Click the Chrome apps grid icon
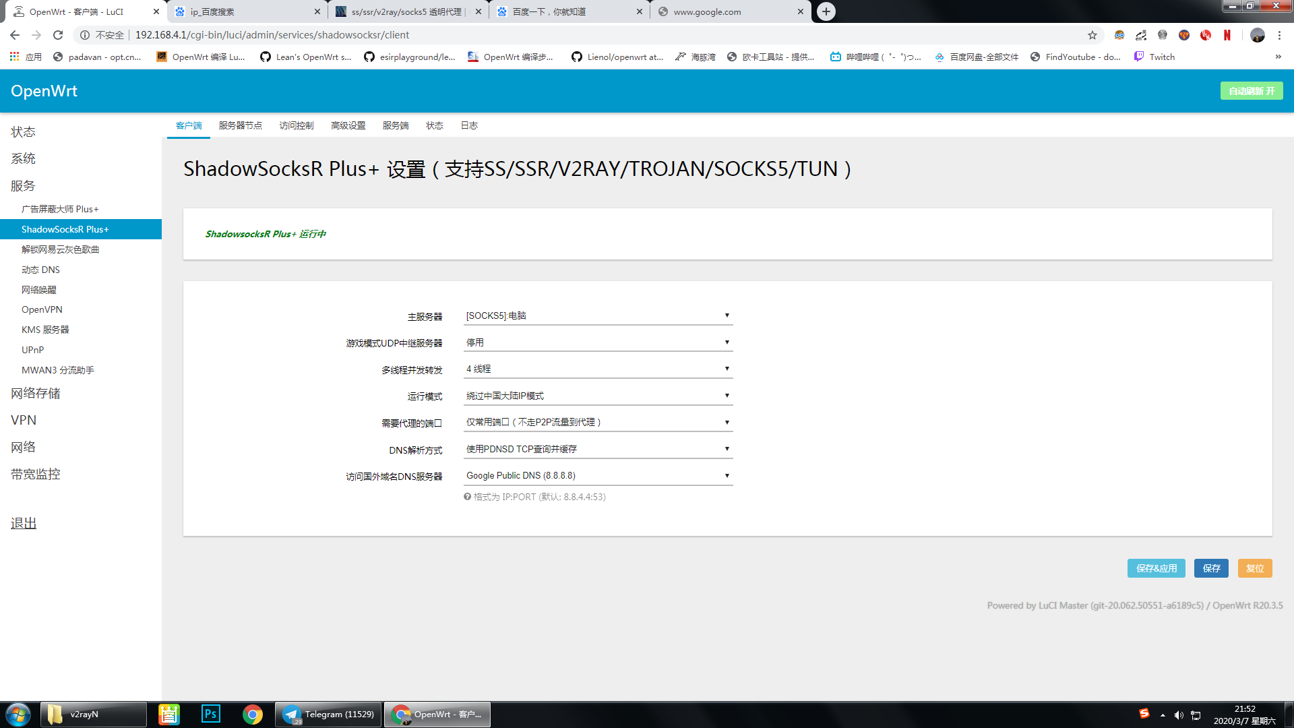The height and width of the screenshot is (728, 1294). [13, 57]
